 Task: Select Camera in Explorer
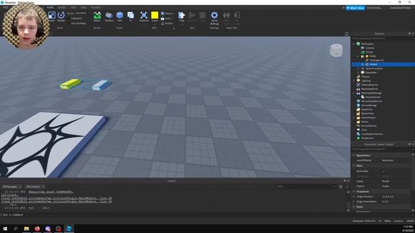click(370, 48)
